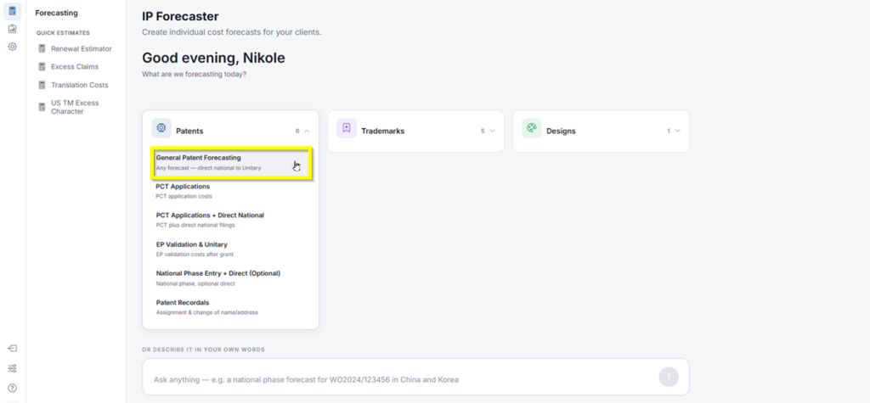
Task: Click the Patents category chip icon
Action: click(x=161, y=128)
